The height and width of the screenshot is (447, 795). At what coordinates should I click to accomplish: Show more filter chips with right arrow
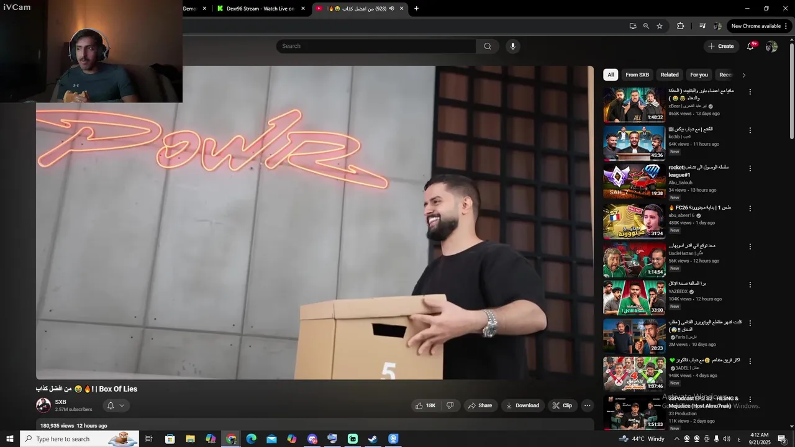(x=743, y=75)
